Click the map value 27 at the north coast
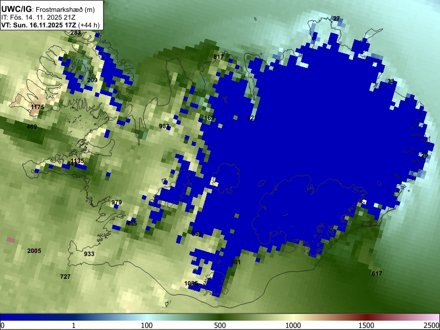This screenshot has height=330, width=440. (x=336, y=19)
